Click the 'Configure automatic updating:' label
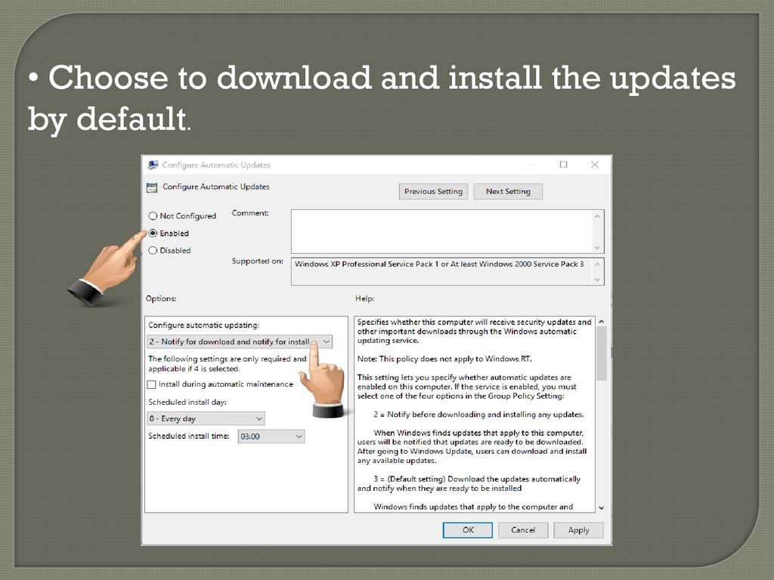Viewport: 774px width, 580px height. pos(204,325)
